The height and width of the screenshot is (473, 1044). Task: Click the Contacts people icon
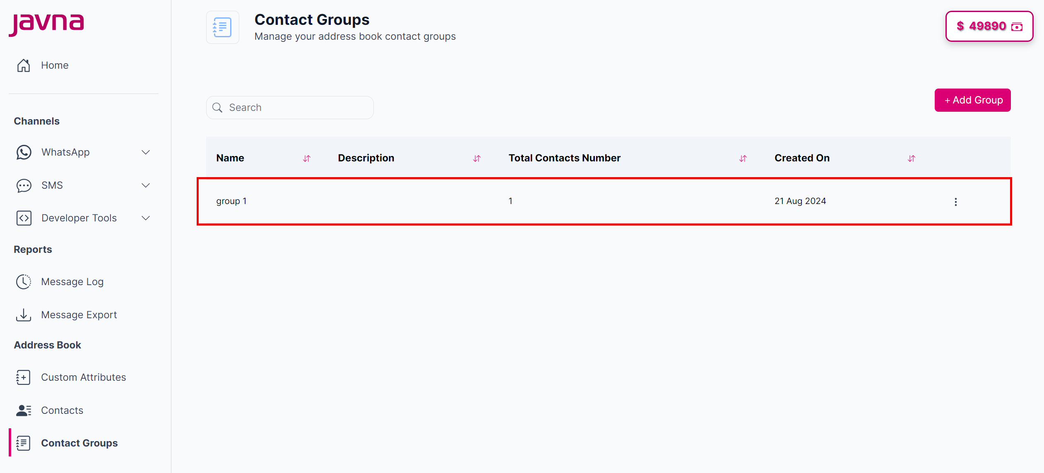coord(24,410)
